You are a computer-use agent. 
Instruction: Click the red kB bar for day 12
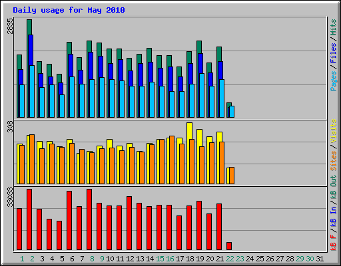129,223
